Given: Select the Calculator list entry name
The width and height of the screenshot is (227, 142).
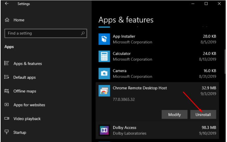Looking at the screenshot, I should (x=121, y=54).
